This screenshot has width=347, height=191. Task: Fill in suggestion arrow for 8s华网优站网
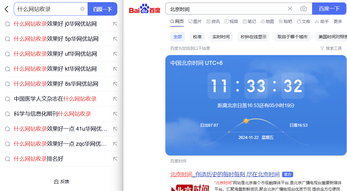pos(115,84)
